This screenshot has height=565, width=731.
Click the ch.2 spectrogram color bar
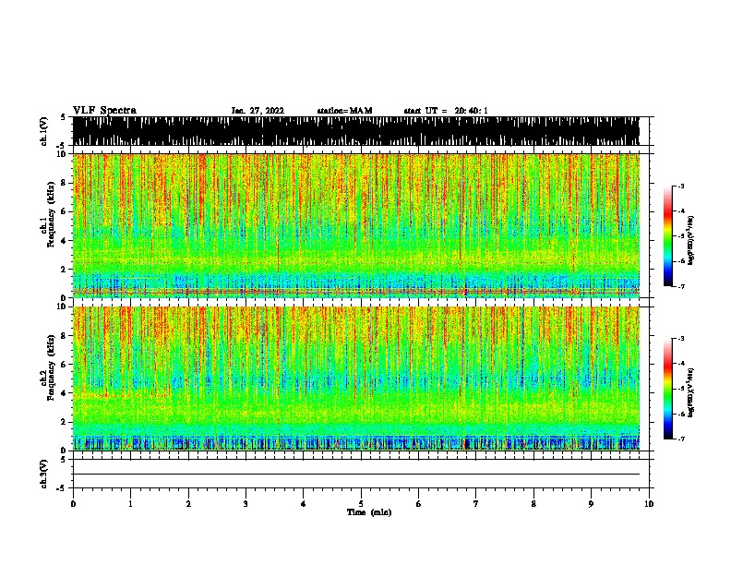667,389
